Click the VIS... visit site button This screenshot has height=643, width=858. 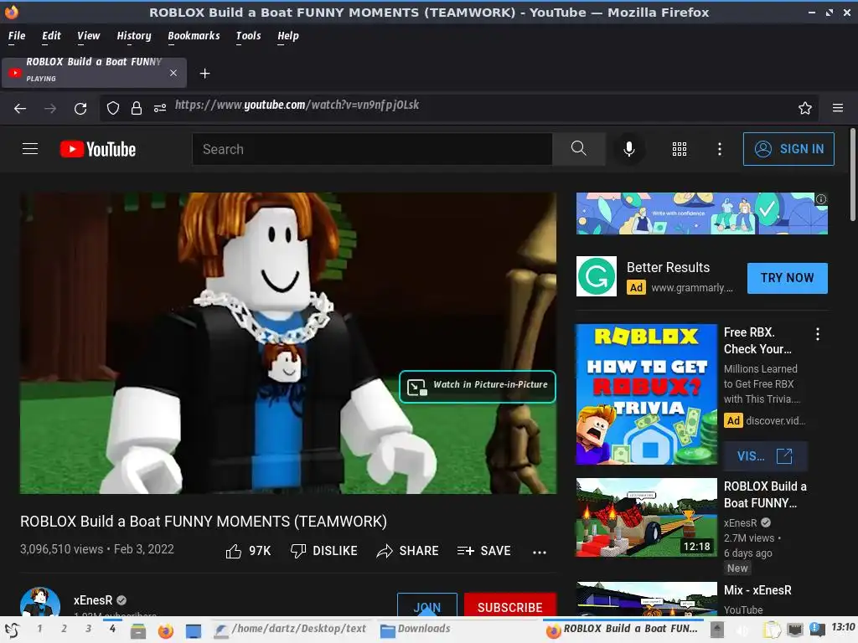[x=765, y=456]
